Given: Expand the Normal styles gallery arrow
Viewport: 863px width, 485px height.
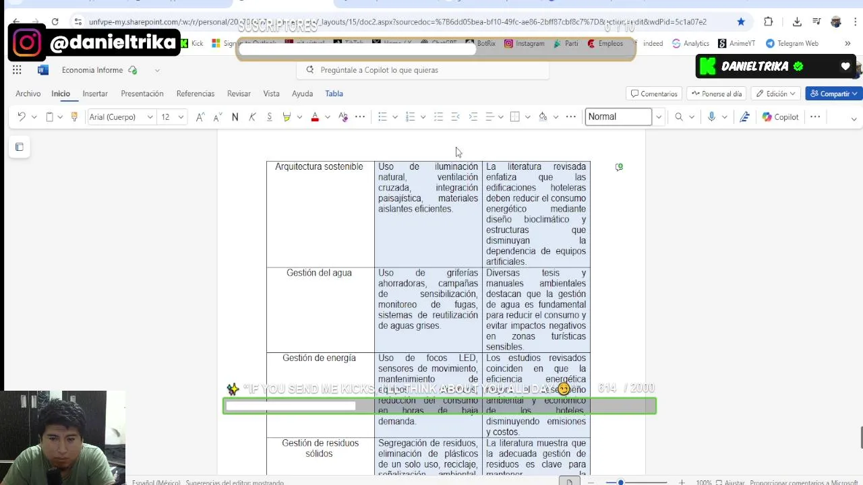Looking at the screenshot, I should (659, 117).
